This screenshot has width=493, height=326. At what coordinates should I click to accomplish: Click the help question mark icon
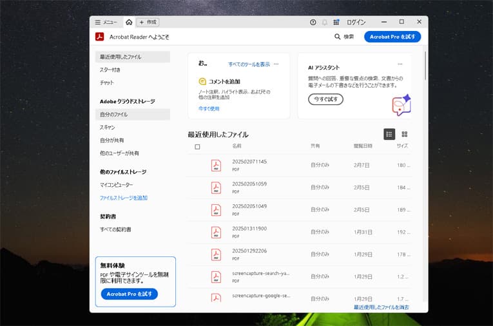point(313,22)
